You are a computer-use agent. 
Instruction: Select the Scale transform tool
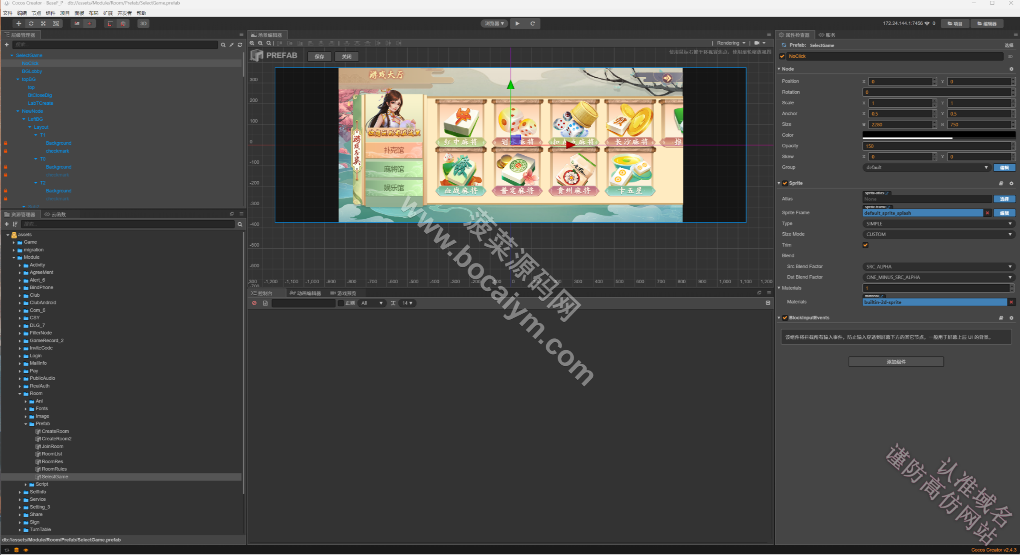click(43, 24)
